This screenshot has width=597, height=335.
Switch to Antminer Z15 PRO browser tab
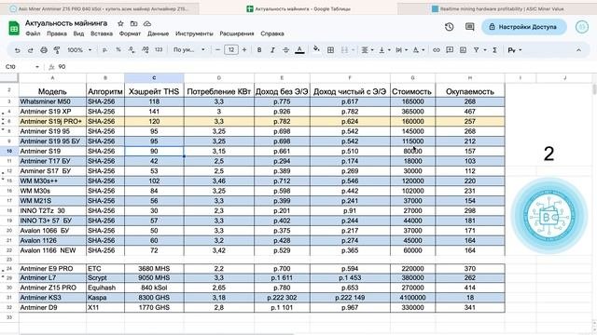(x=100, y=8)
